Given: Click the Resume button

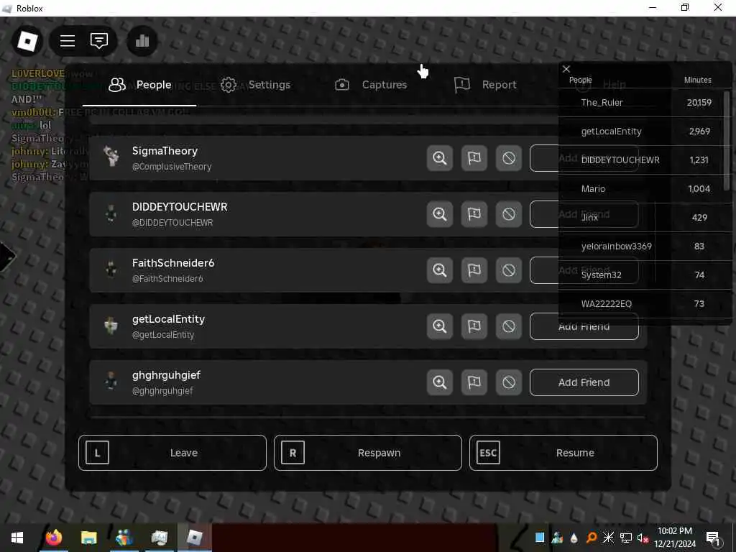Looking at the screenshot, I should 563,453.
